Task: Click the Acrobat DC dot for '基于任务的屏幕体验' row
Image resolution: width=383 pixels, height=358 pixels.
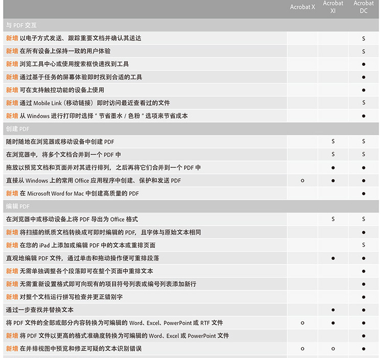Action: pos(364,77)
